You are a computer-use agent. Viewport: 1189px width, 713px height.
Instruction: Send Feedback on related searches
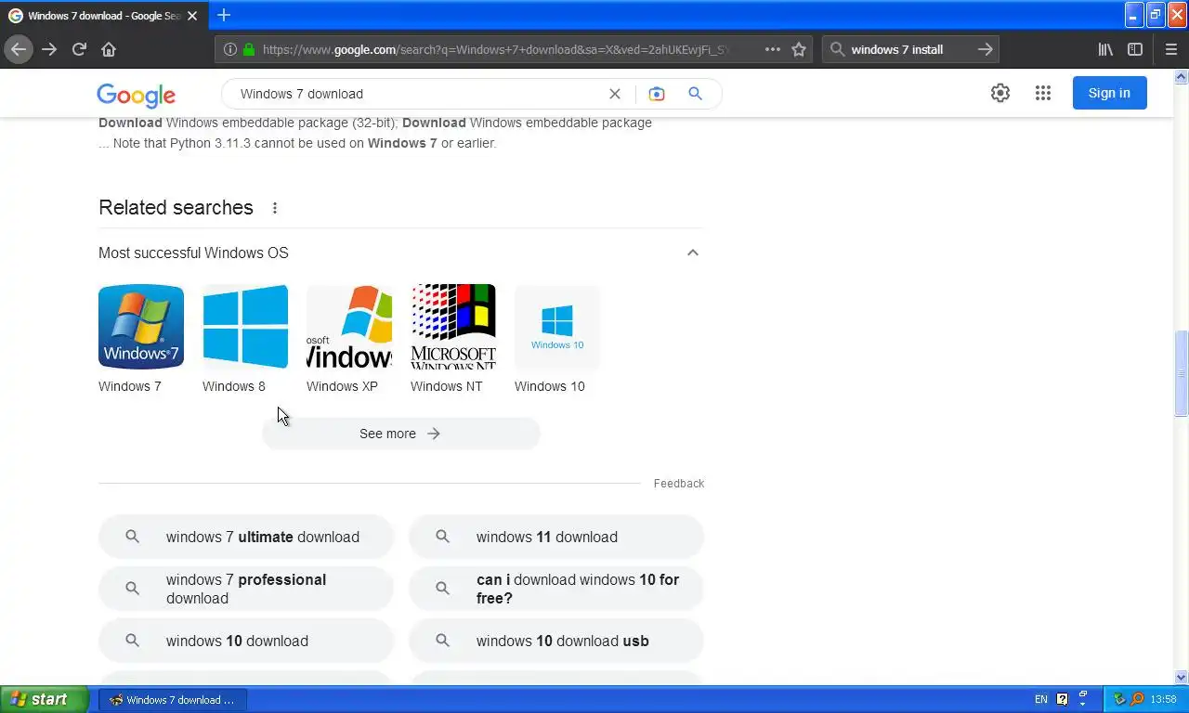tap(679, 484)
